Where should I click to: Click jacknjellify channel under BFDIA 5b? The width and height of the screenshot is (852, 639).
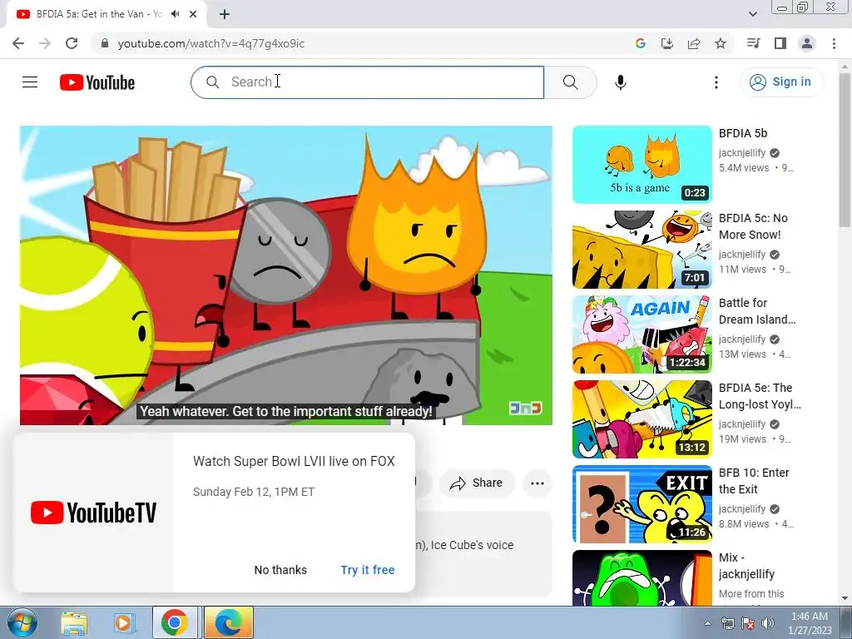pos(742,153)
